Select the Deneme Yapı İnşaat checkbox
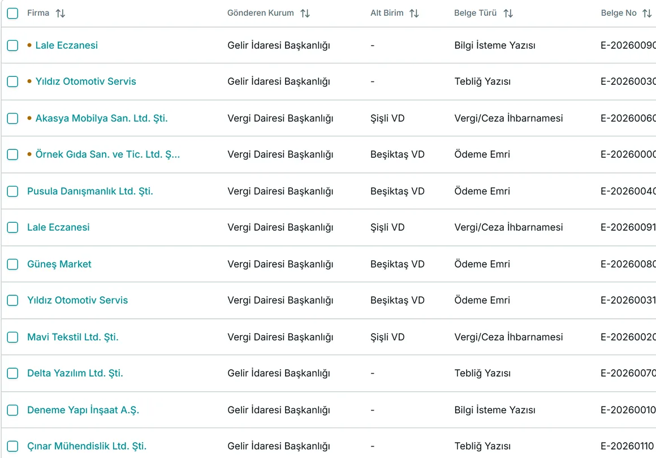 pos(12,410)
